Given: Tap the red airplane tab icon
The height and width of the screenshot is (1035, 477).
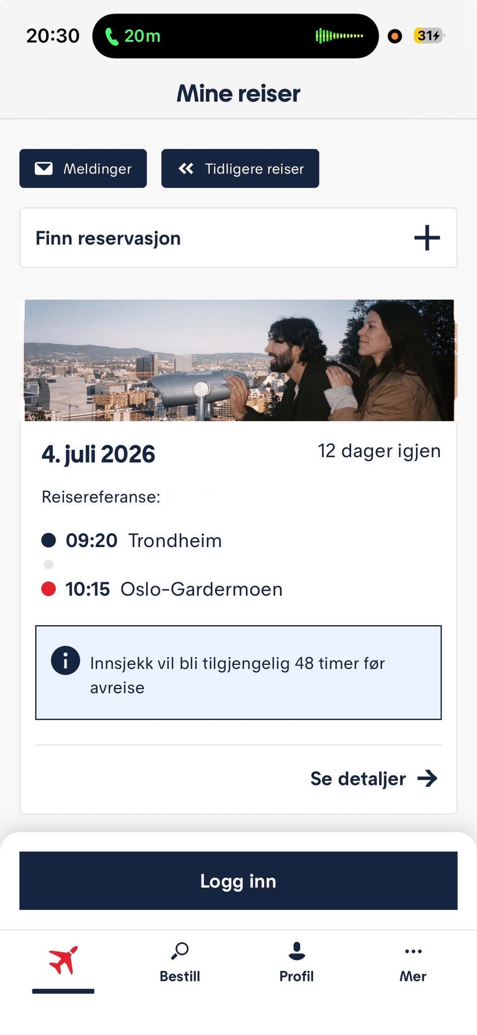Looking at the screenshot, I should pyautogui.click(x=64, y=960).
